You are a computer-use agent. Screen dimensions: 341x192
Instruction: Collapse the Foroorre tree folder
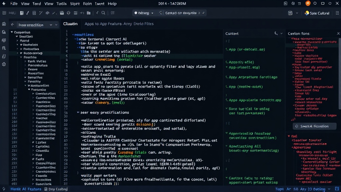[x=29, y=90]
